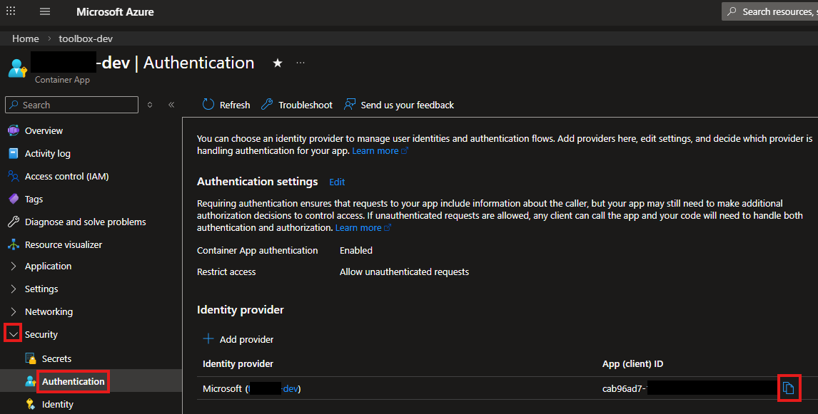The height and width of the screenshot is (414, 818).
Task: Open the Azure portal hamburger menu
Action: (45, 12)
